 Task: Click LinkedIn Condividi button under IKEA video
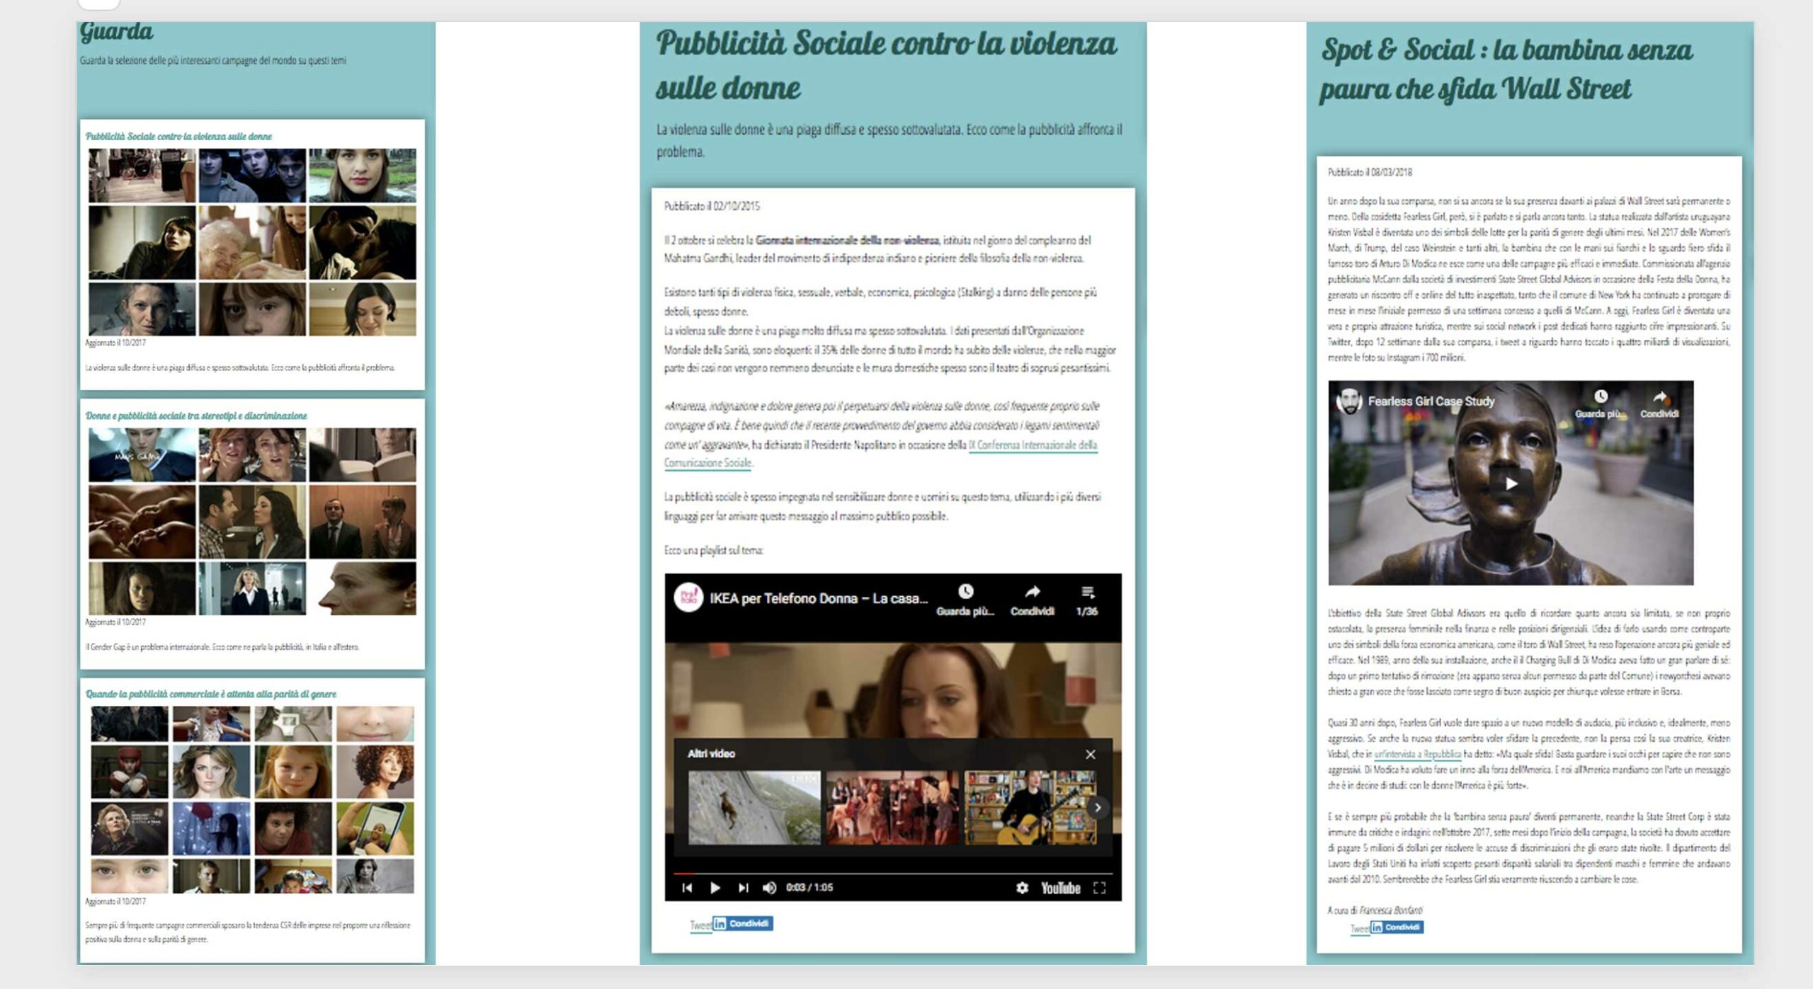pos(742,924)
